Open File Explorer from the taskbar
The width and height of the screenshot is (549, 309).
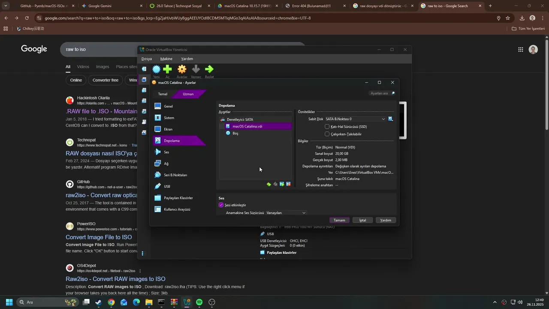pos(149,302)
